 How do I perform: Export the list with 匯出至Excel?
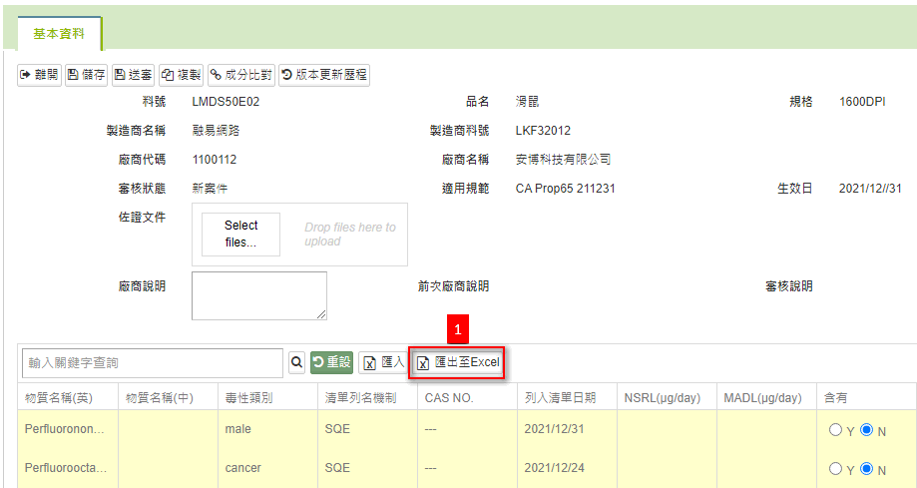(459, 362)
